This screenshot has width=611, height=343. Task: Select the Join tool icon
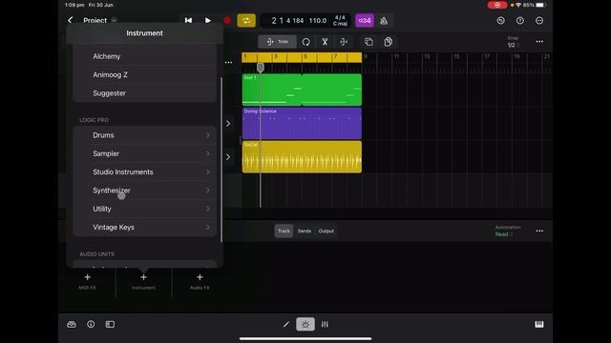pos(344,42)
